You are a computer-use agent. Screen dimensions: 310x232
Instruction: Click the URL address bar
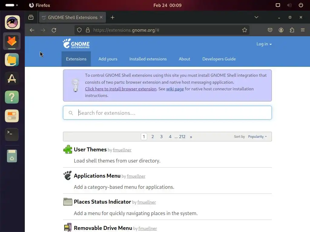pos(162,30)
